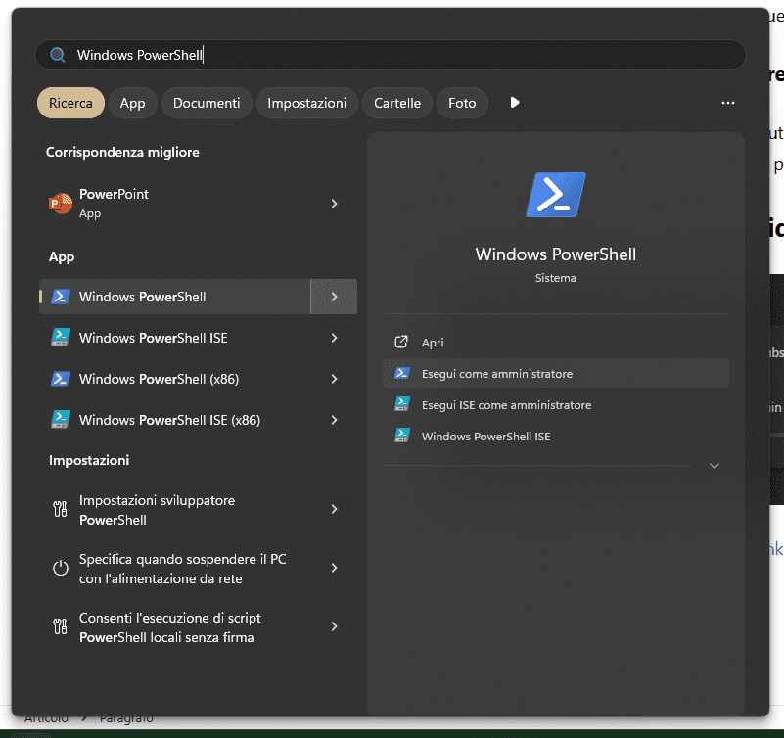Expand the PowerPoint result chevron

[x=334, y=204]
